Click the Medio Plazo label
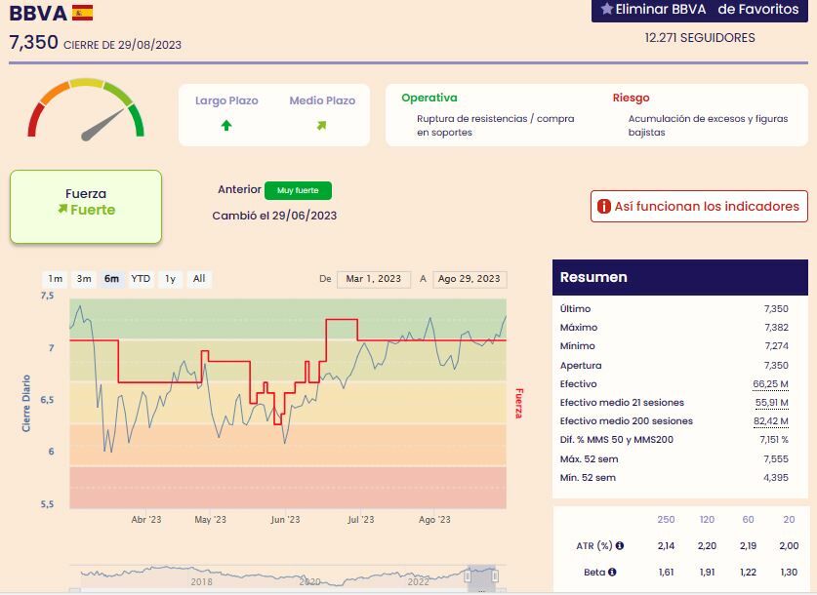 coord(322,101)
